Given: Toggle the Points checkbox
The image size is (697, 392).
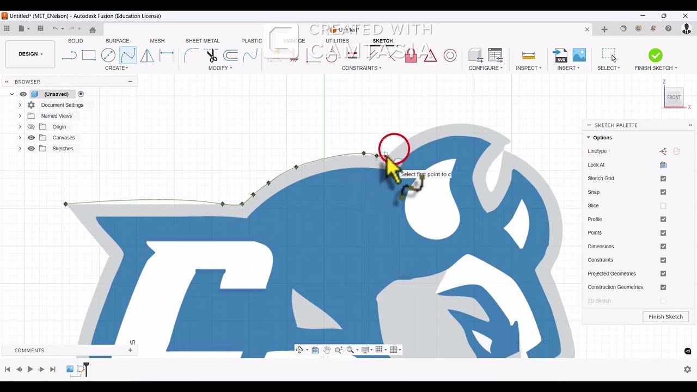Looking at the screenshot, I should (x=663, y=233).
